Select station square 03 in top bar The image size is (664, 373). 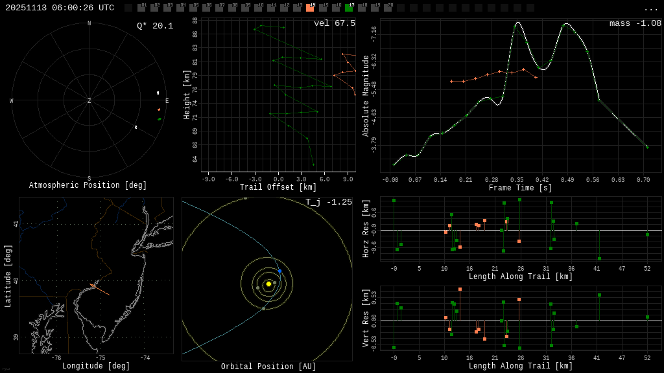[167, 8]
